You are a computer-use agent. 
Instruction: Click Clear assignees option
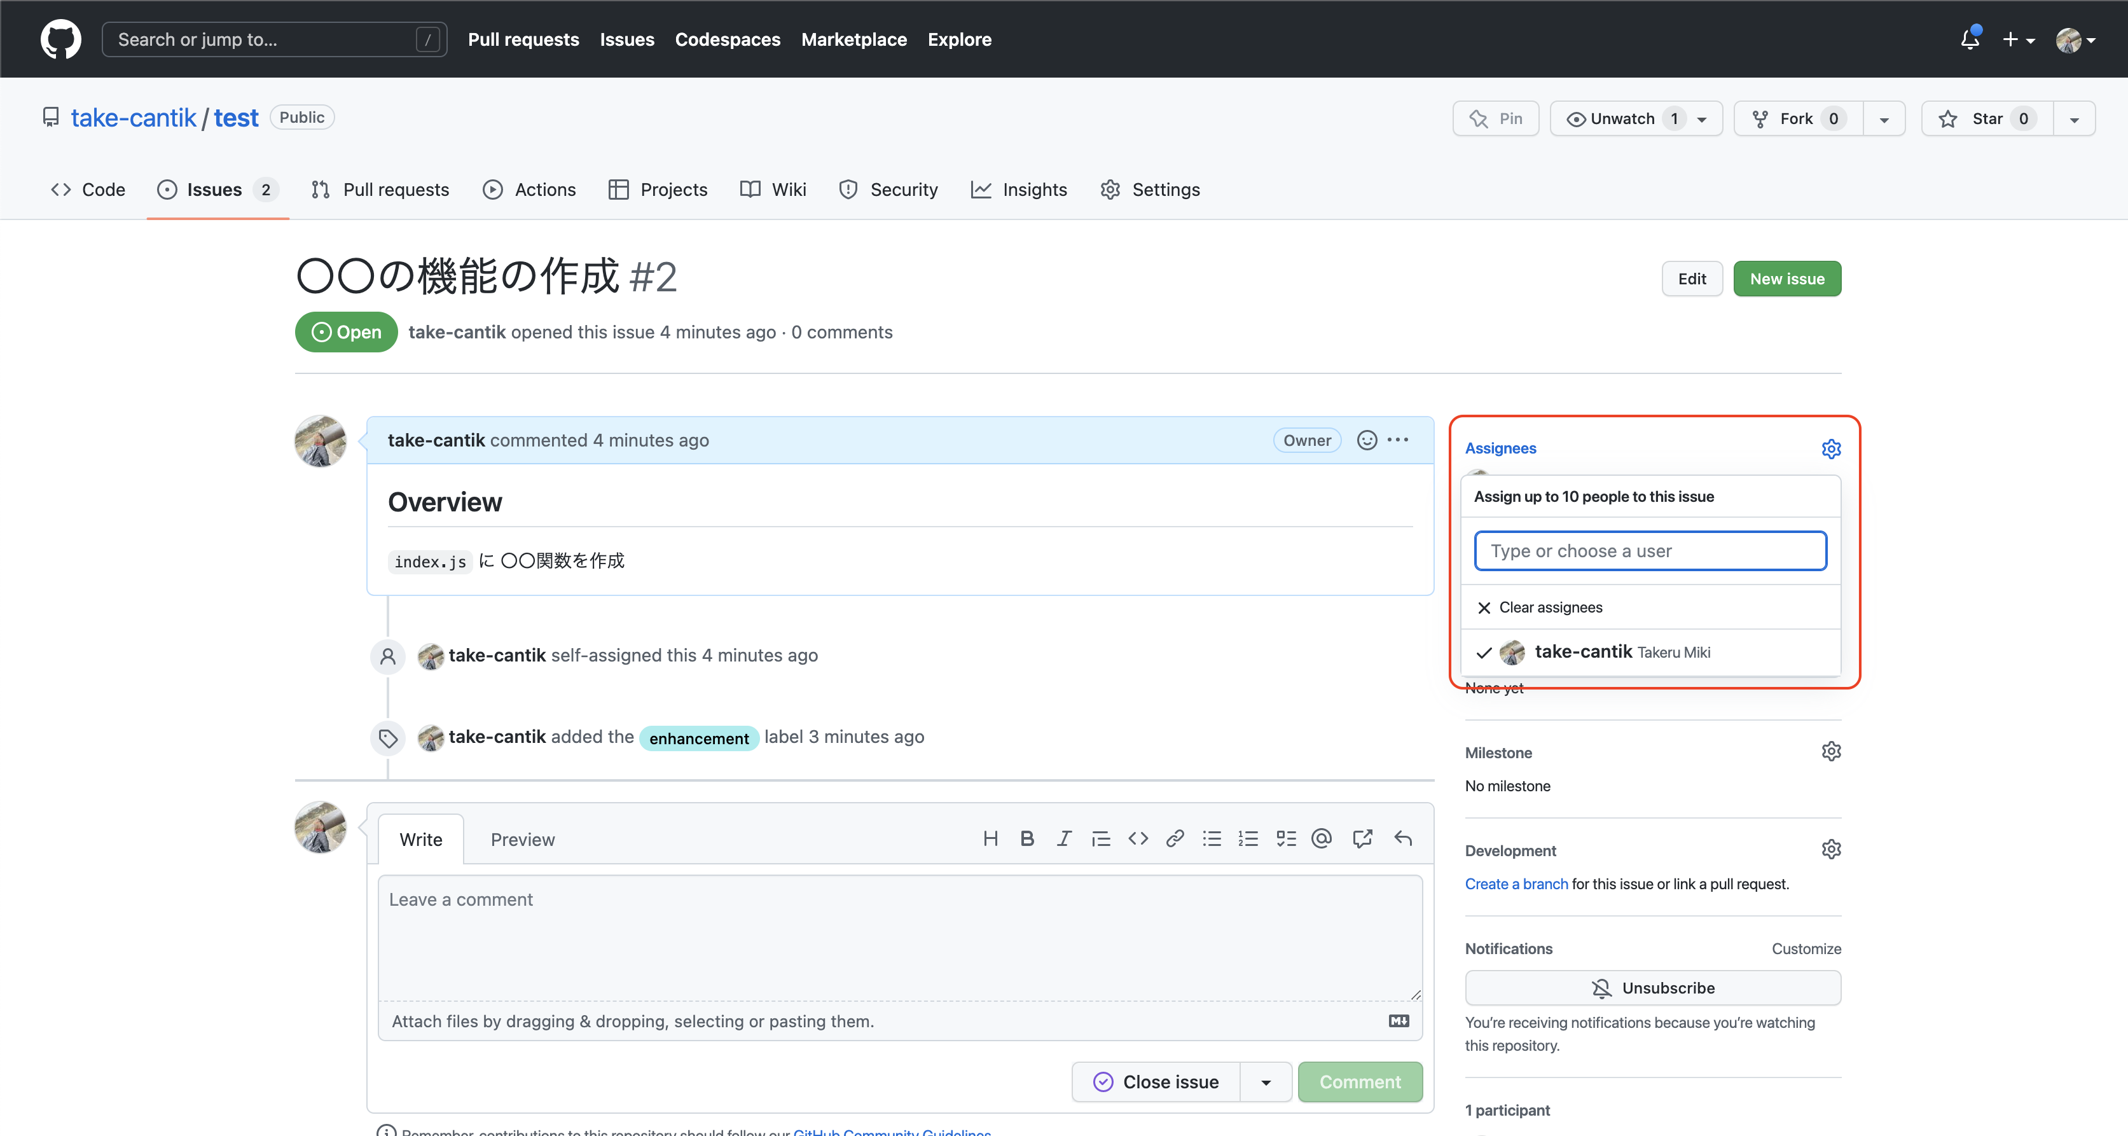point(1550,607)
